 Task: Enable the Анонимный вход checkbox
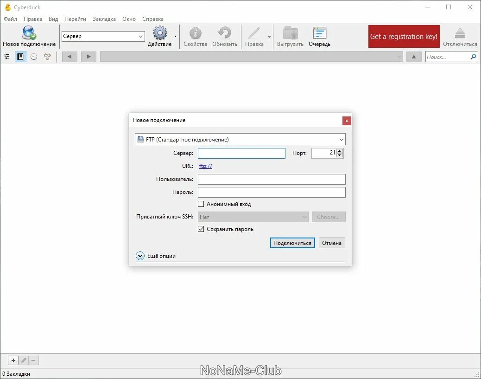pos(201,204)
